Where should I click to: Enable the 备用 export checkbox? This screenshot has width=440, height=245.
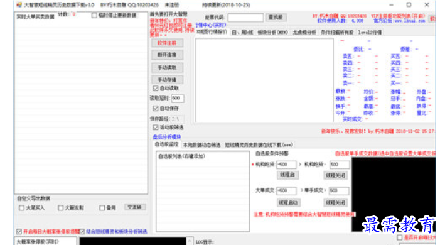click(102, 208)
